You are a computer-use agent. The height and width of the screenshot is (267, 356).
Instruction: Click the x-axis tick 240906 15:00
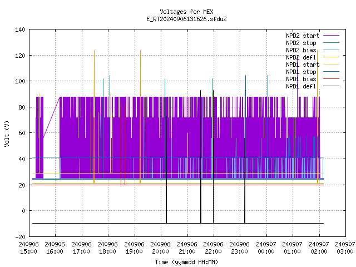(x=28, y=248)
